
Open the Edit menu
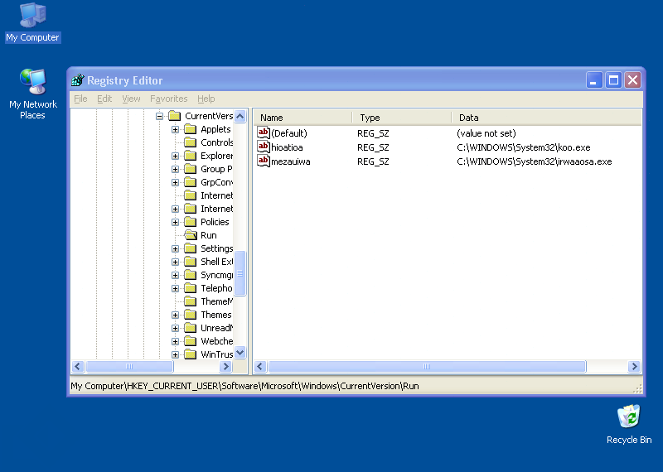click(104, 99)
